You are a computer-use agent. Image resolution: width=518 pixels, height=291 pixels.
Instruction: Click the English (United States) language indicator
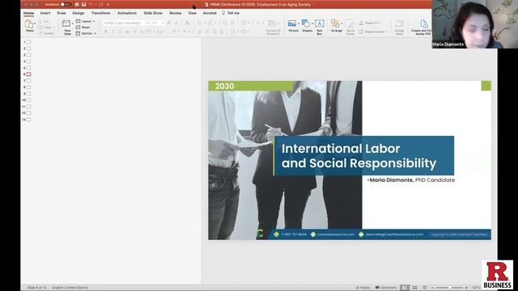(x=70, y=288)
